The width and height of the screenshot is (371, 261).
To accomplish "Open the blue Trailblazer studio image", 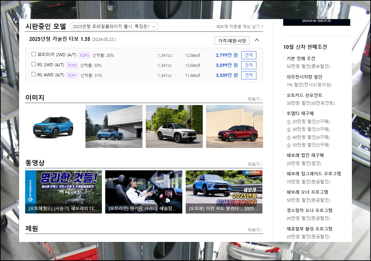I will point(54,126).
